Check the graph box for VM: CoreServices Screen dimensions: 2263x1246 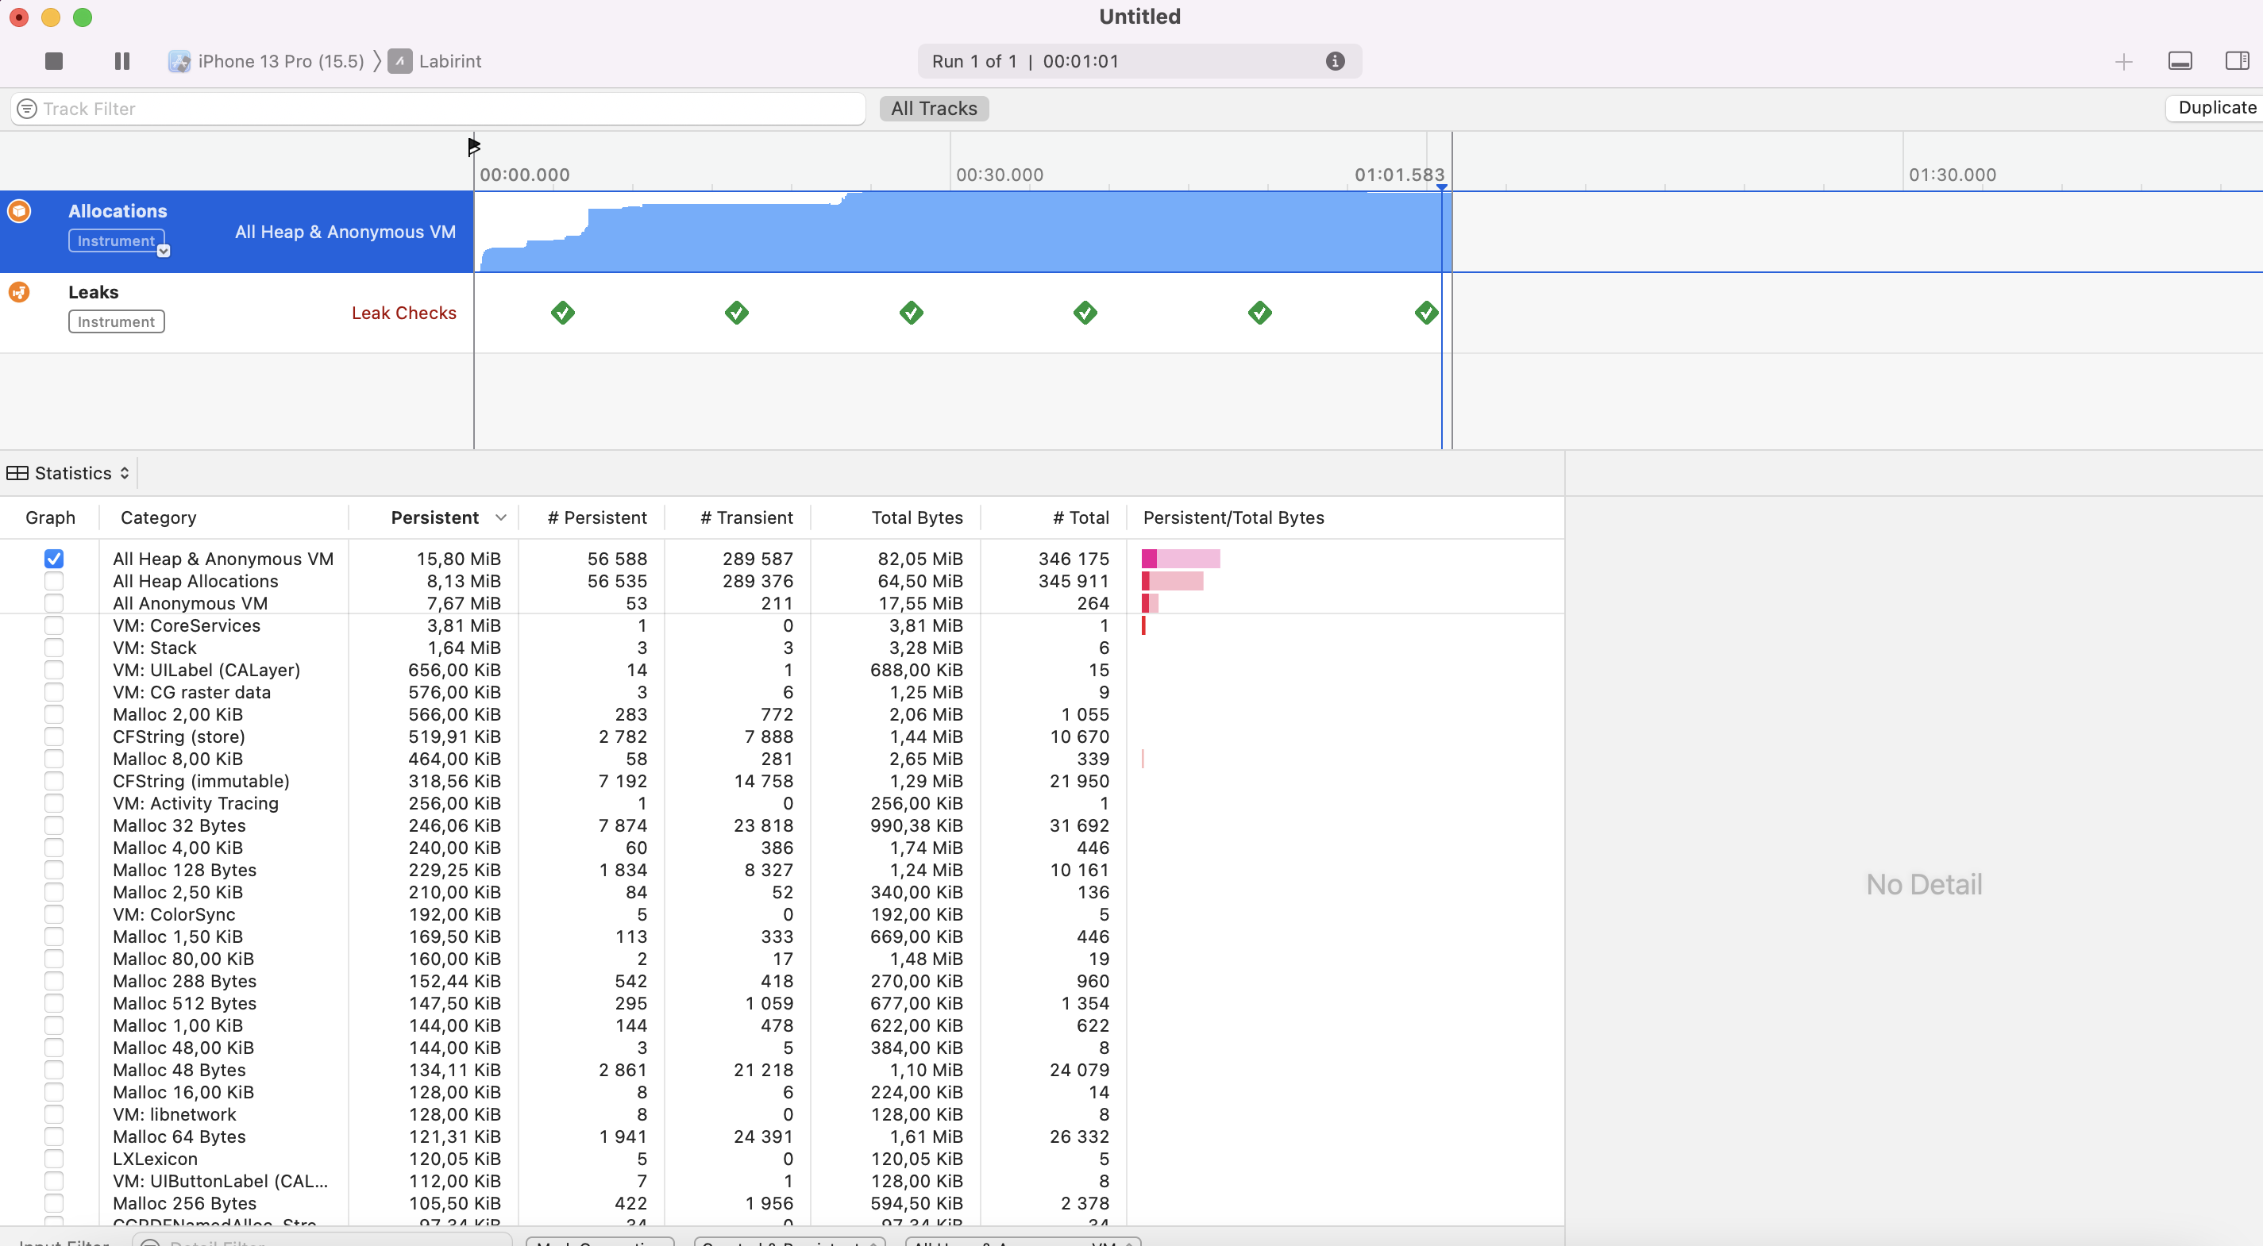pos(53,625)
